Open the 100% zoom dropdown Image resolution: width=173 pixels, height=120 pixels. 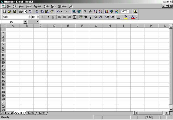pyautogui.click(x=130, y=12)
